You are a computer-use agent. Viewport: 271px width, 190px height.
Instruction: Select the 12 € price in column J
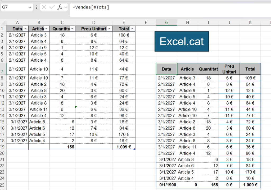[229, 91]
